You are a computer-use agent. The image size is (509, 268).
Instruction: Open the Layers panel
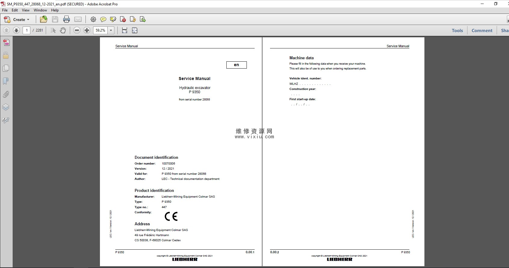[x=6, y=107]
